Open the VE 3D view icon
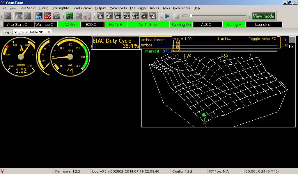This screenshot has height=174, width=298. pyautogui.click(x=100, y=16)
